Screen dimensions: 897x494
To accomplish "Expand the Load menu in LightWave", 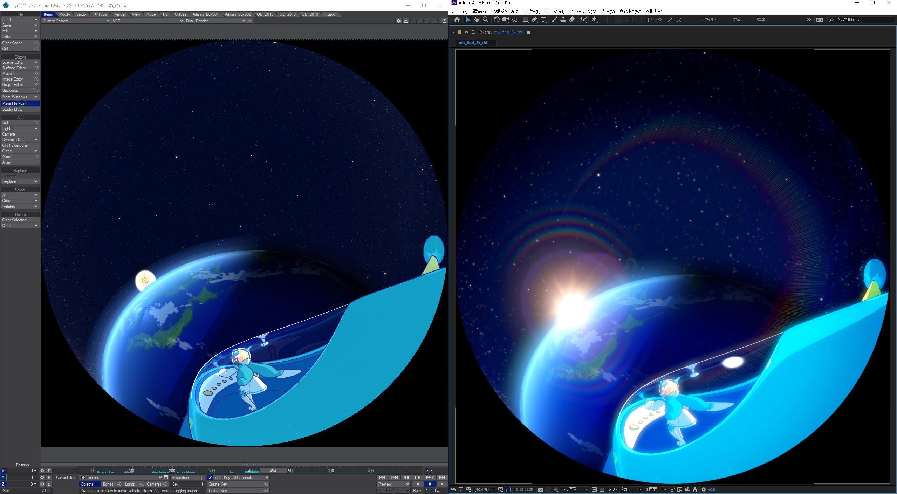I will (20, 20).
